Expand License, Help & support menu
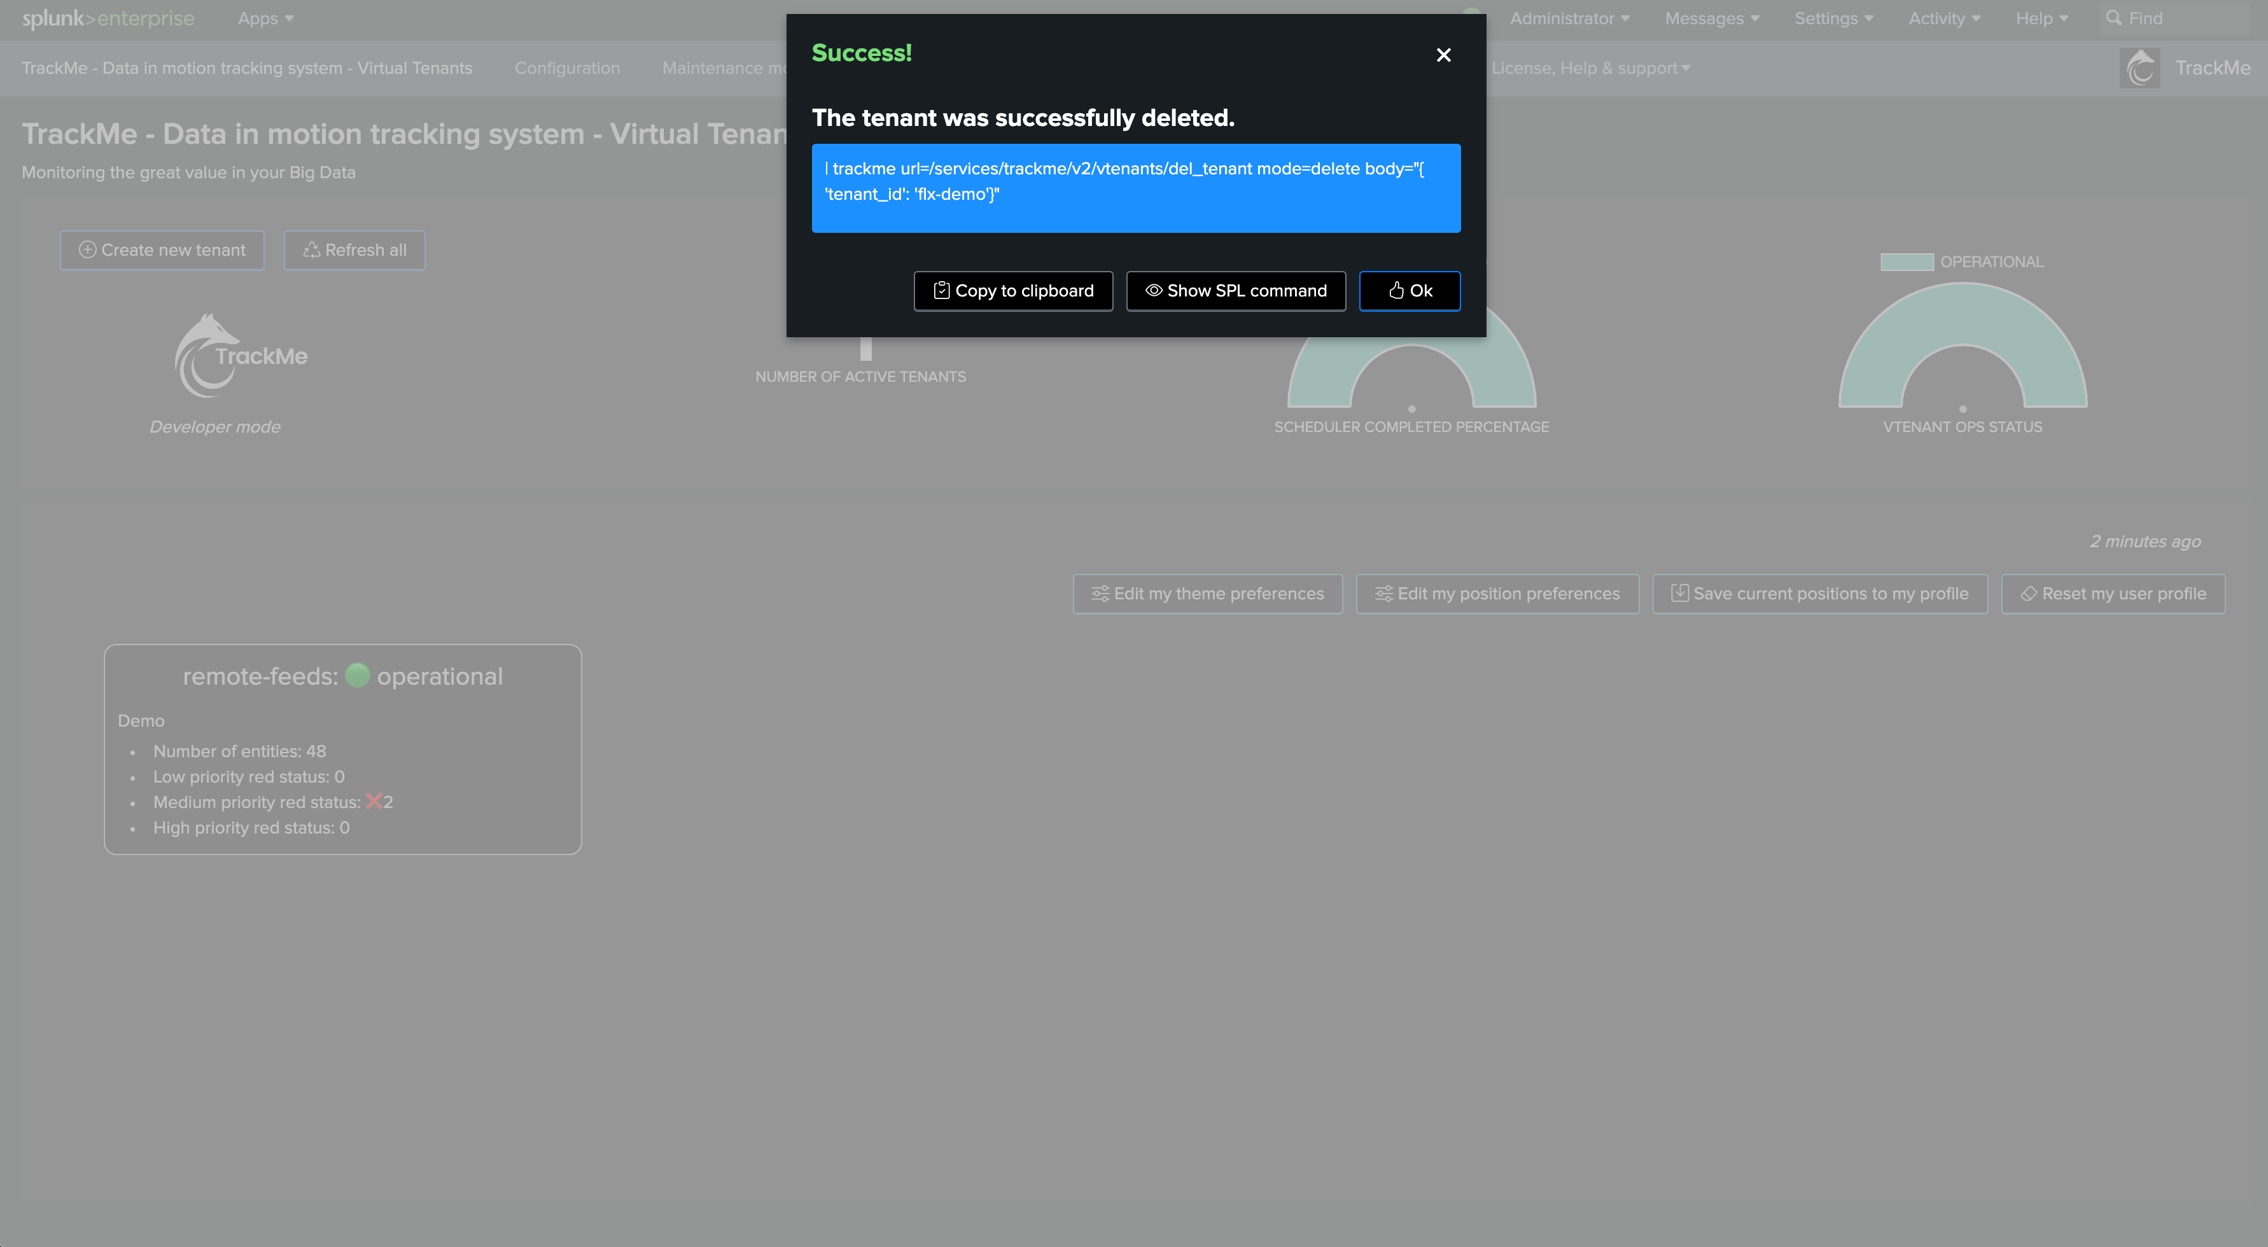2268x1247 pixels. [1590, 68]
